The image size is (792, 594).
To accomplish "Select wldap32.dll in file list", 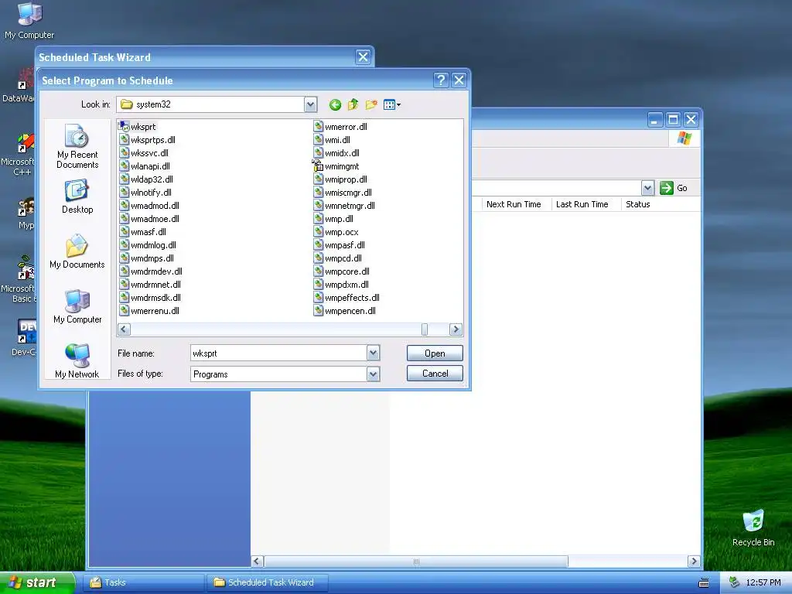I will 146,179.
